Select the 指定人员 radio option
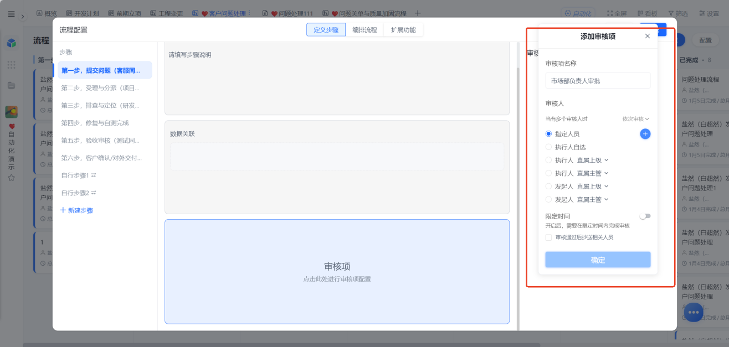This screenshot has width=729, height=347. tap(549, 134)
